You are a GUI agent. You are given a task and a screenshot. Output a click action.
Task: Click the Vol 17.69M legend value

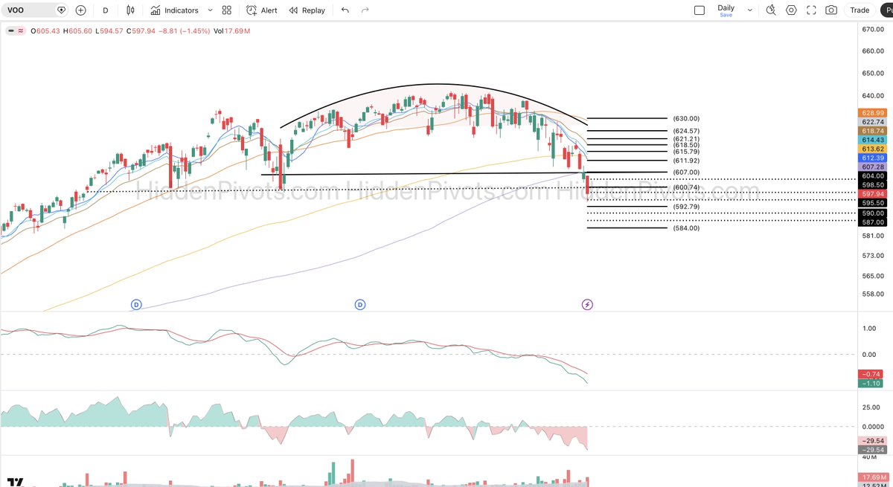[x=231, y=31]
